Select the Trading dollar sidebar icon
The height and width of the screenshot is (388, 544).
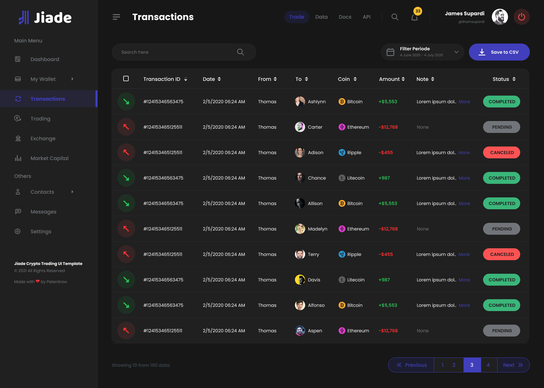point(18,118)
